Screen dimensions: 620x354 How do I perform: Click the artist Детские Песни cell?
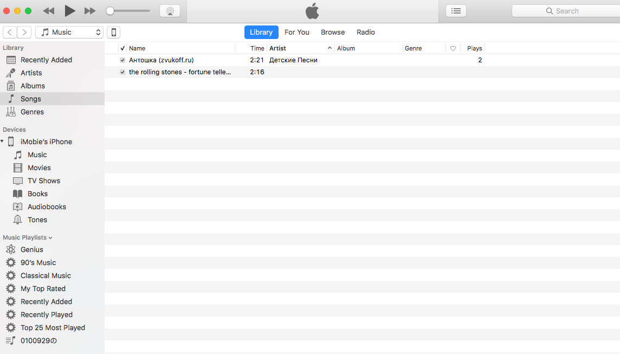(x=293, y=60)
